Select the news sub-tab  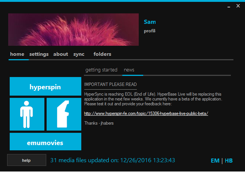pyautogui.click(x=129, y=70)
